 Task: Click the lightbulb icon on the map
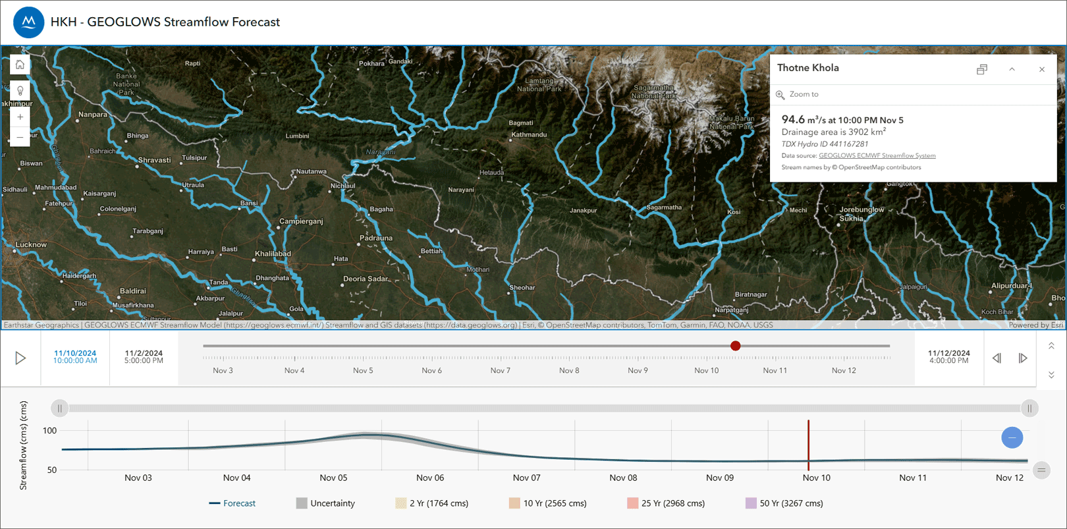pyautogui.click(x=20, y=91)
